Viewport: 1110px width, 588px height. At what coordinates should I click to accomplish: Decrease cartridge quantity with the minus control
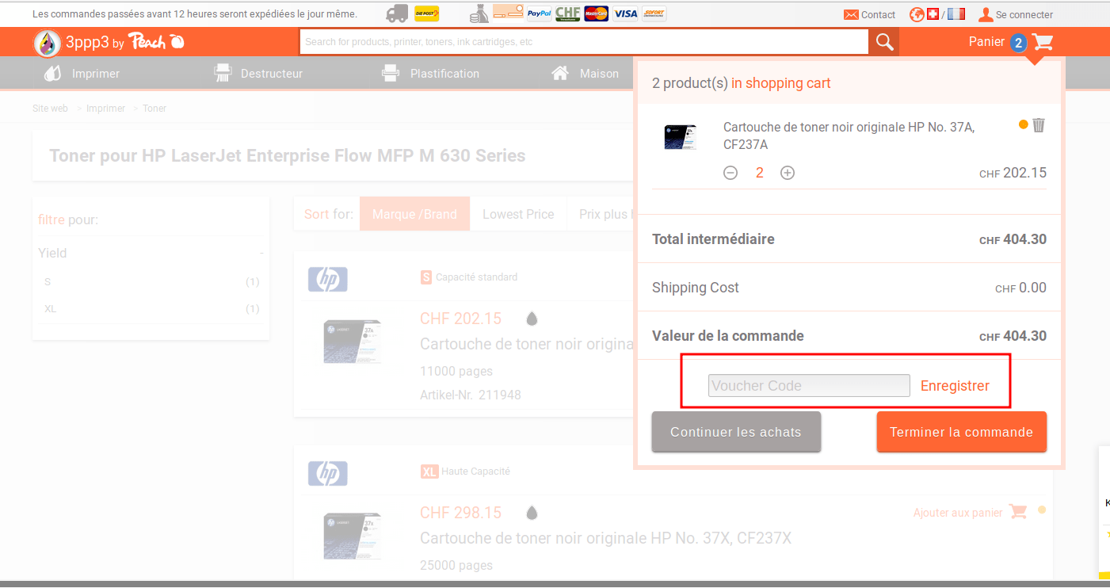[x=730, y=172]
